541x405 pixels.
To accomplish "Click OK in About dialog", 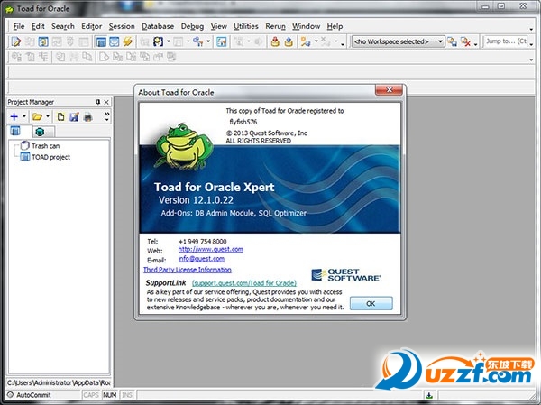I will 371,303.
